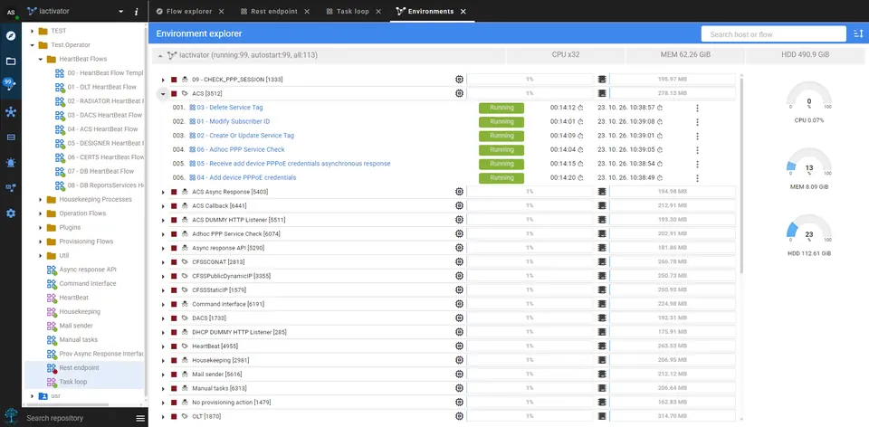Click Running status button for 04 - Add device
The image size is (869, 427).
[x=501, y=178]
